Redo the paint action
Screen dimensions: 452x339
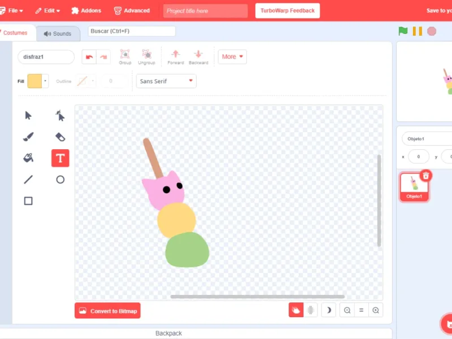(x=103, y=57)
